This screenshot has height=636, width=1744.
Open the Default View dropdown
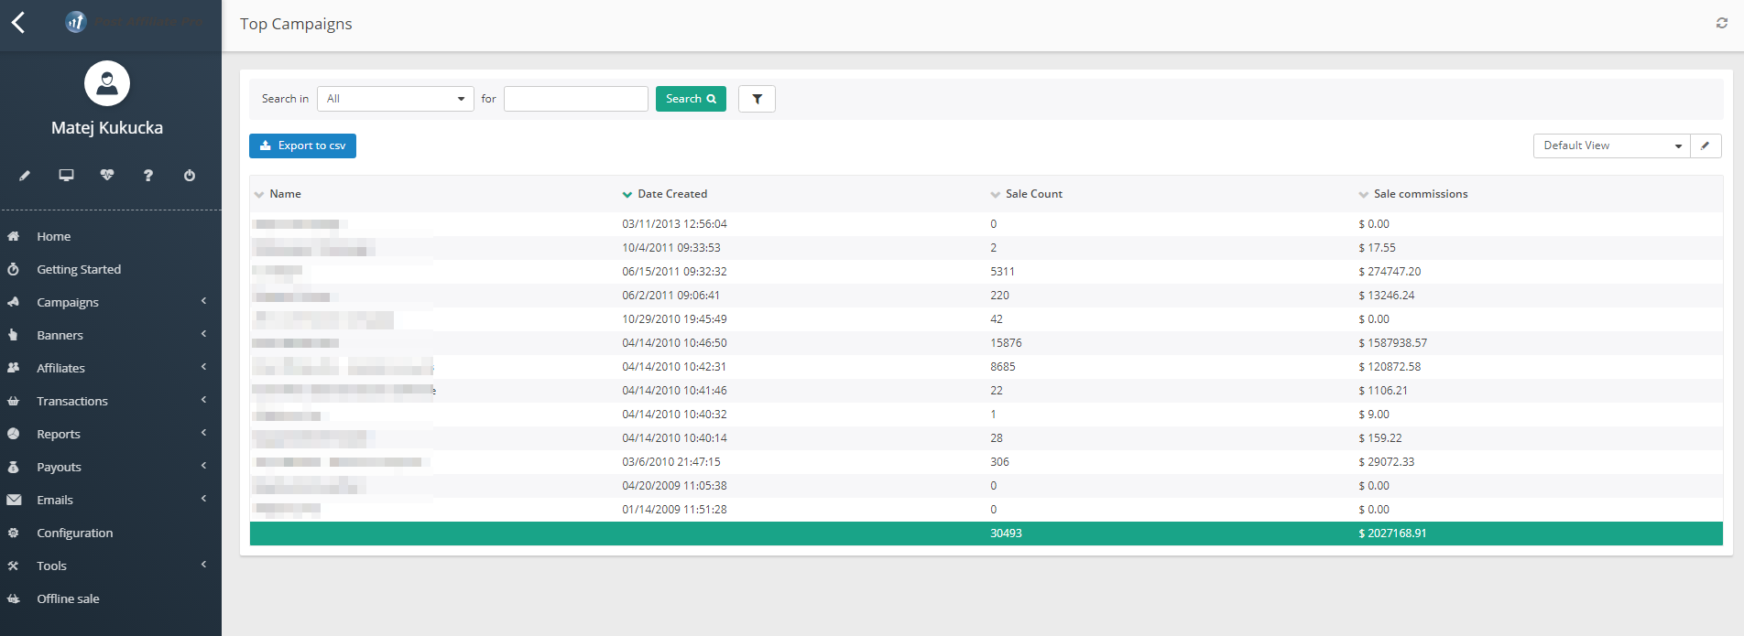click(1611, 146)
